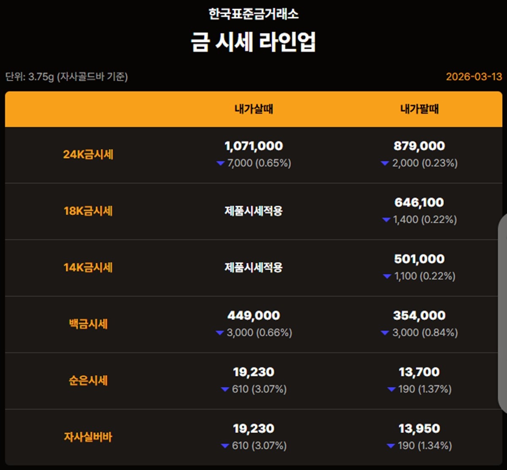Open the 백금시세 row label
This screenshot has width=507, height=470.
[88, 324]
